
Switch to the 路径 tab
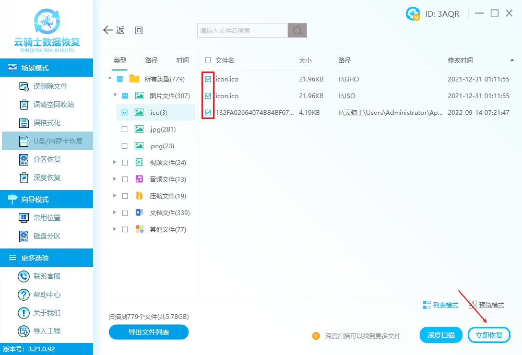click(151, 60)
